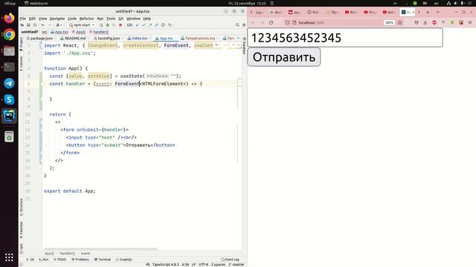Open the npm start run configuration dropdown
This screenshot has height=267, width=476.
pos(82,25)
